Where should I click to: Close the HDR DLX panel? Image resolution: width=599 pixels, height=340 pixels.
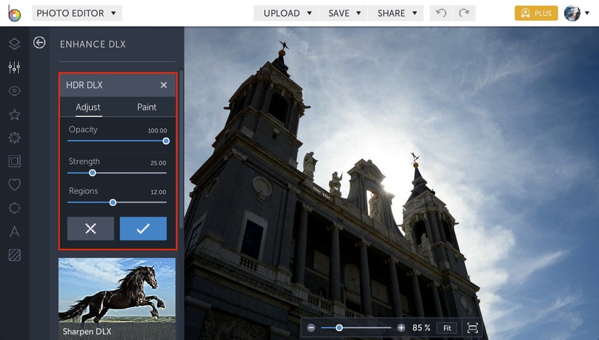pyautogui.click(x=164, y=85)
